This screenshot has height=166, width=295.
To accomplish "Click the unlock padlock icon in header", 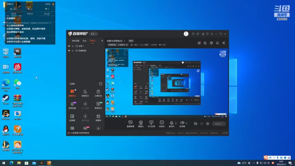I will (205, 43).
